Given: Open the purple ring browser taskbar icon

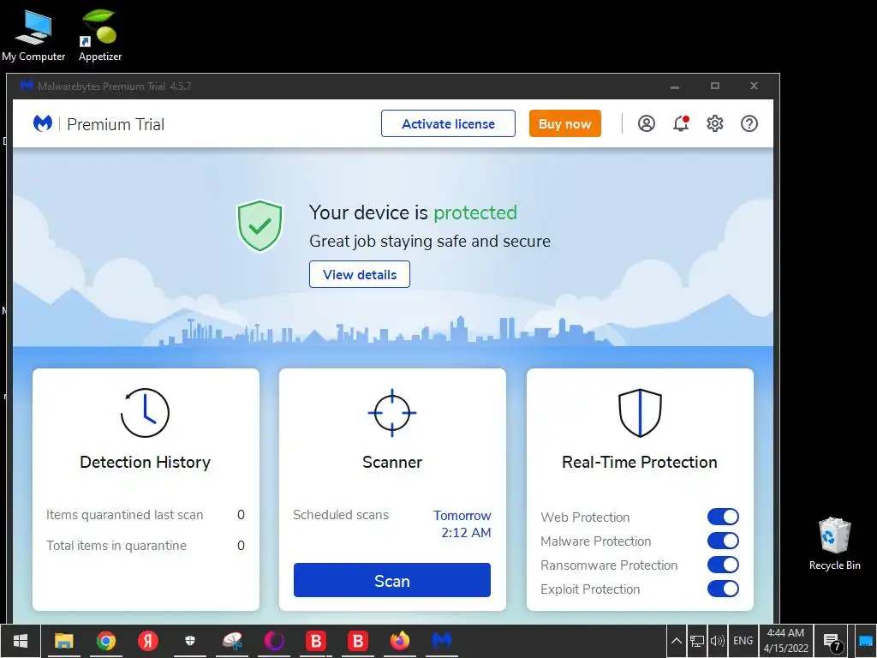Looking at the screenshot, I should [x=274, y=641].
